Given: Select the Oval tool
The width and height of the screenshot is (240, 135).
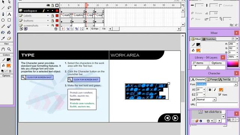Looking at the screenshot, I should (3, 20).
